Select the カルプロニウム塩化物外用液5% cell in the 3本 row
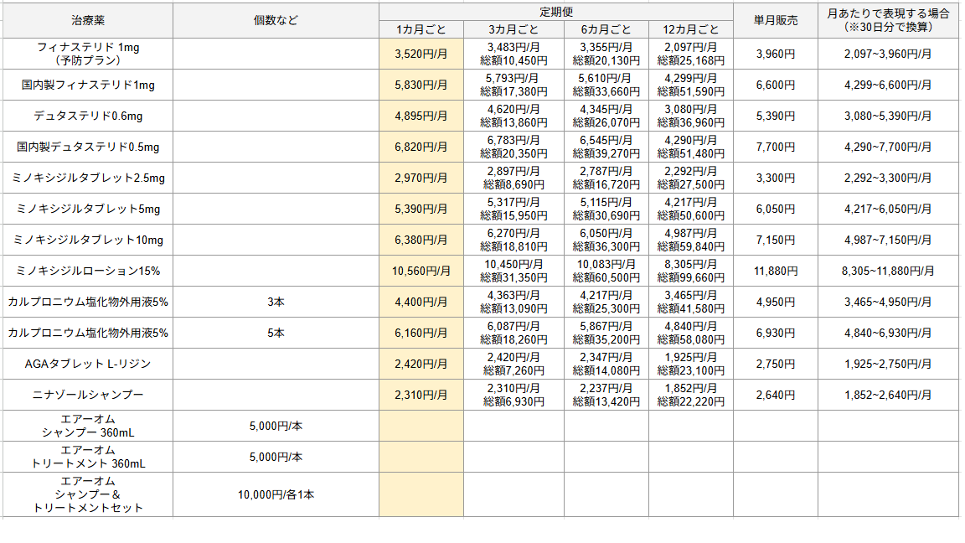This screenshot has width=965, height=543. pyautogui.click(x=88, y=303)
